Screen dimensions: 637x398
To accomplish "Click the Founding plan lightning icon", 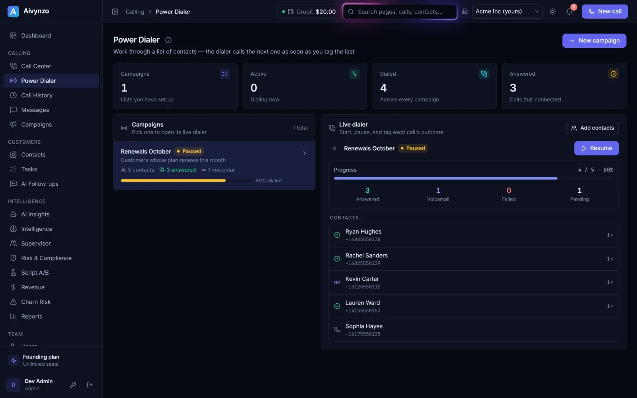I will click(14, 361).
